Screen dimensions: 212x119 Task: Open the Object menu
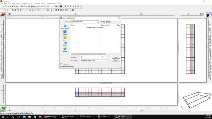[x=18, y=4]
